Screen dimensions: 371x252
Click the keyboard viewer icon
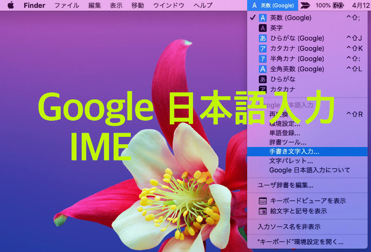point(262,201)
